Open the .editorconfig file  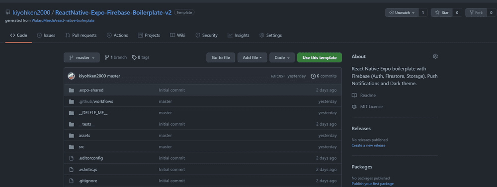[x=90, y=158]
